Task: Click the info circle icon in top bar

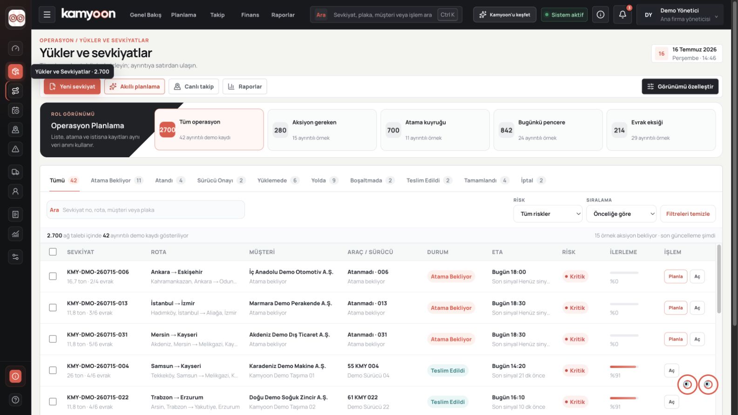Action: coord(601,15)
